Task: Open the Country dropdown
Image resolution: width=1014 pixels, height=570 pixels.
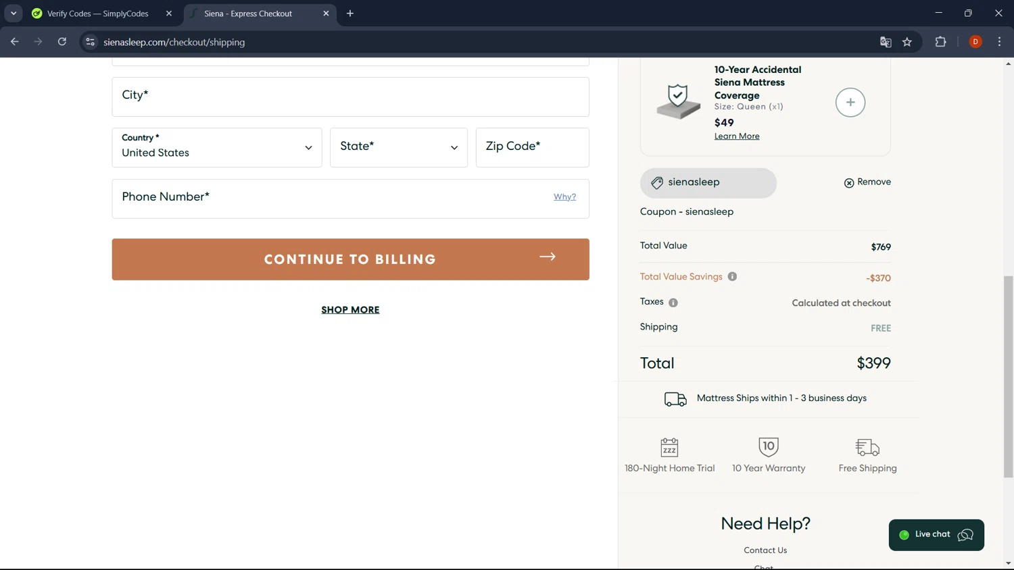Action: tap(216, 147)
